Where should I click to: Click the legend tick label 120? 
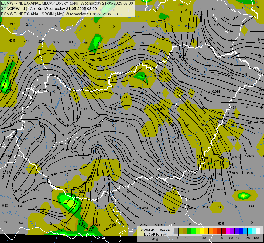230,238
